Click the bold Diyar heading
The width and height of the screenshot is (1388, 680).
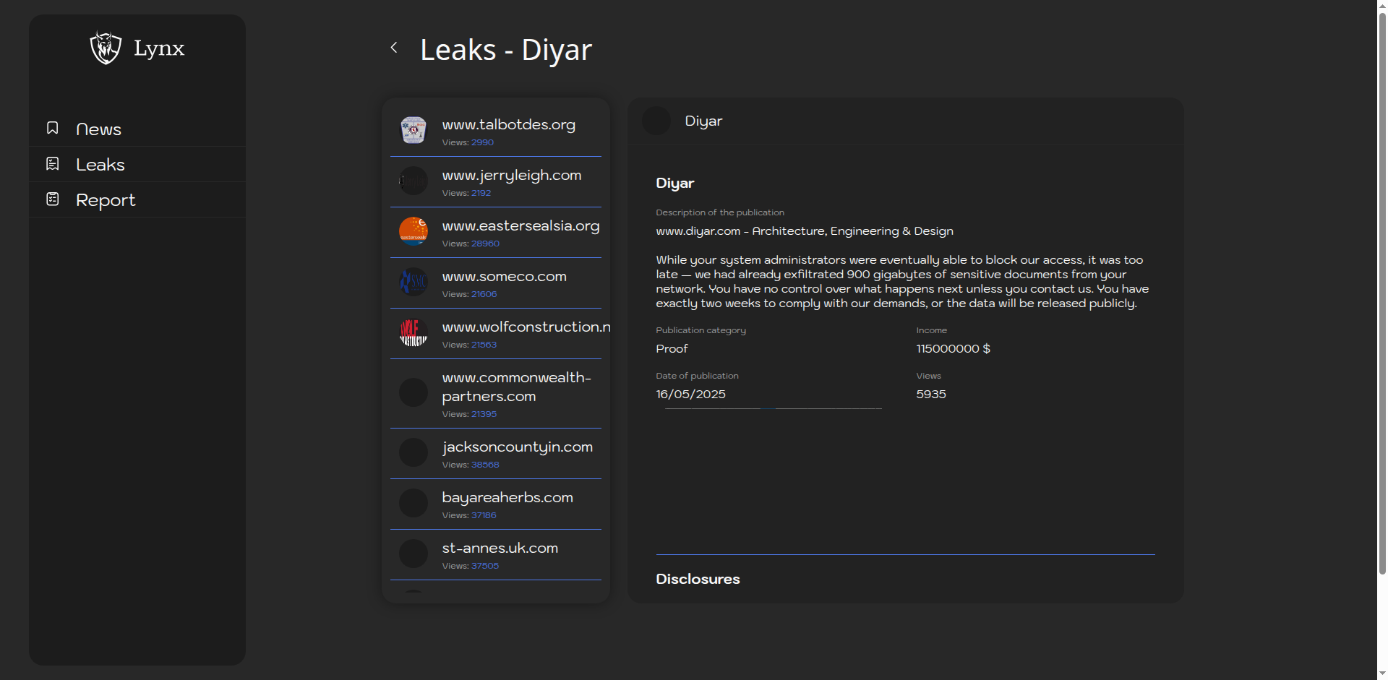(674, 184)
